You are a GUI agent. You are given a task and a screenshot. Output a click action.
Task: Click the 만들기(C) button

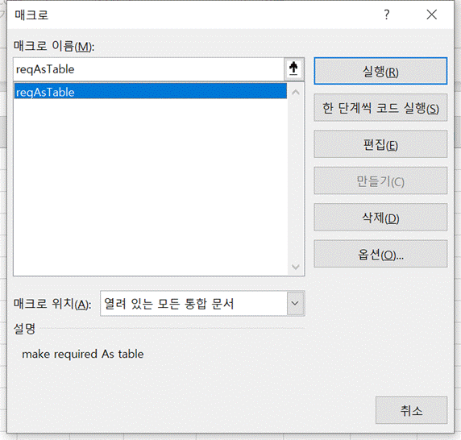pyautogui.click(x=380, y=181)
